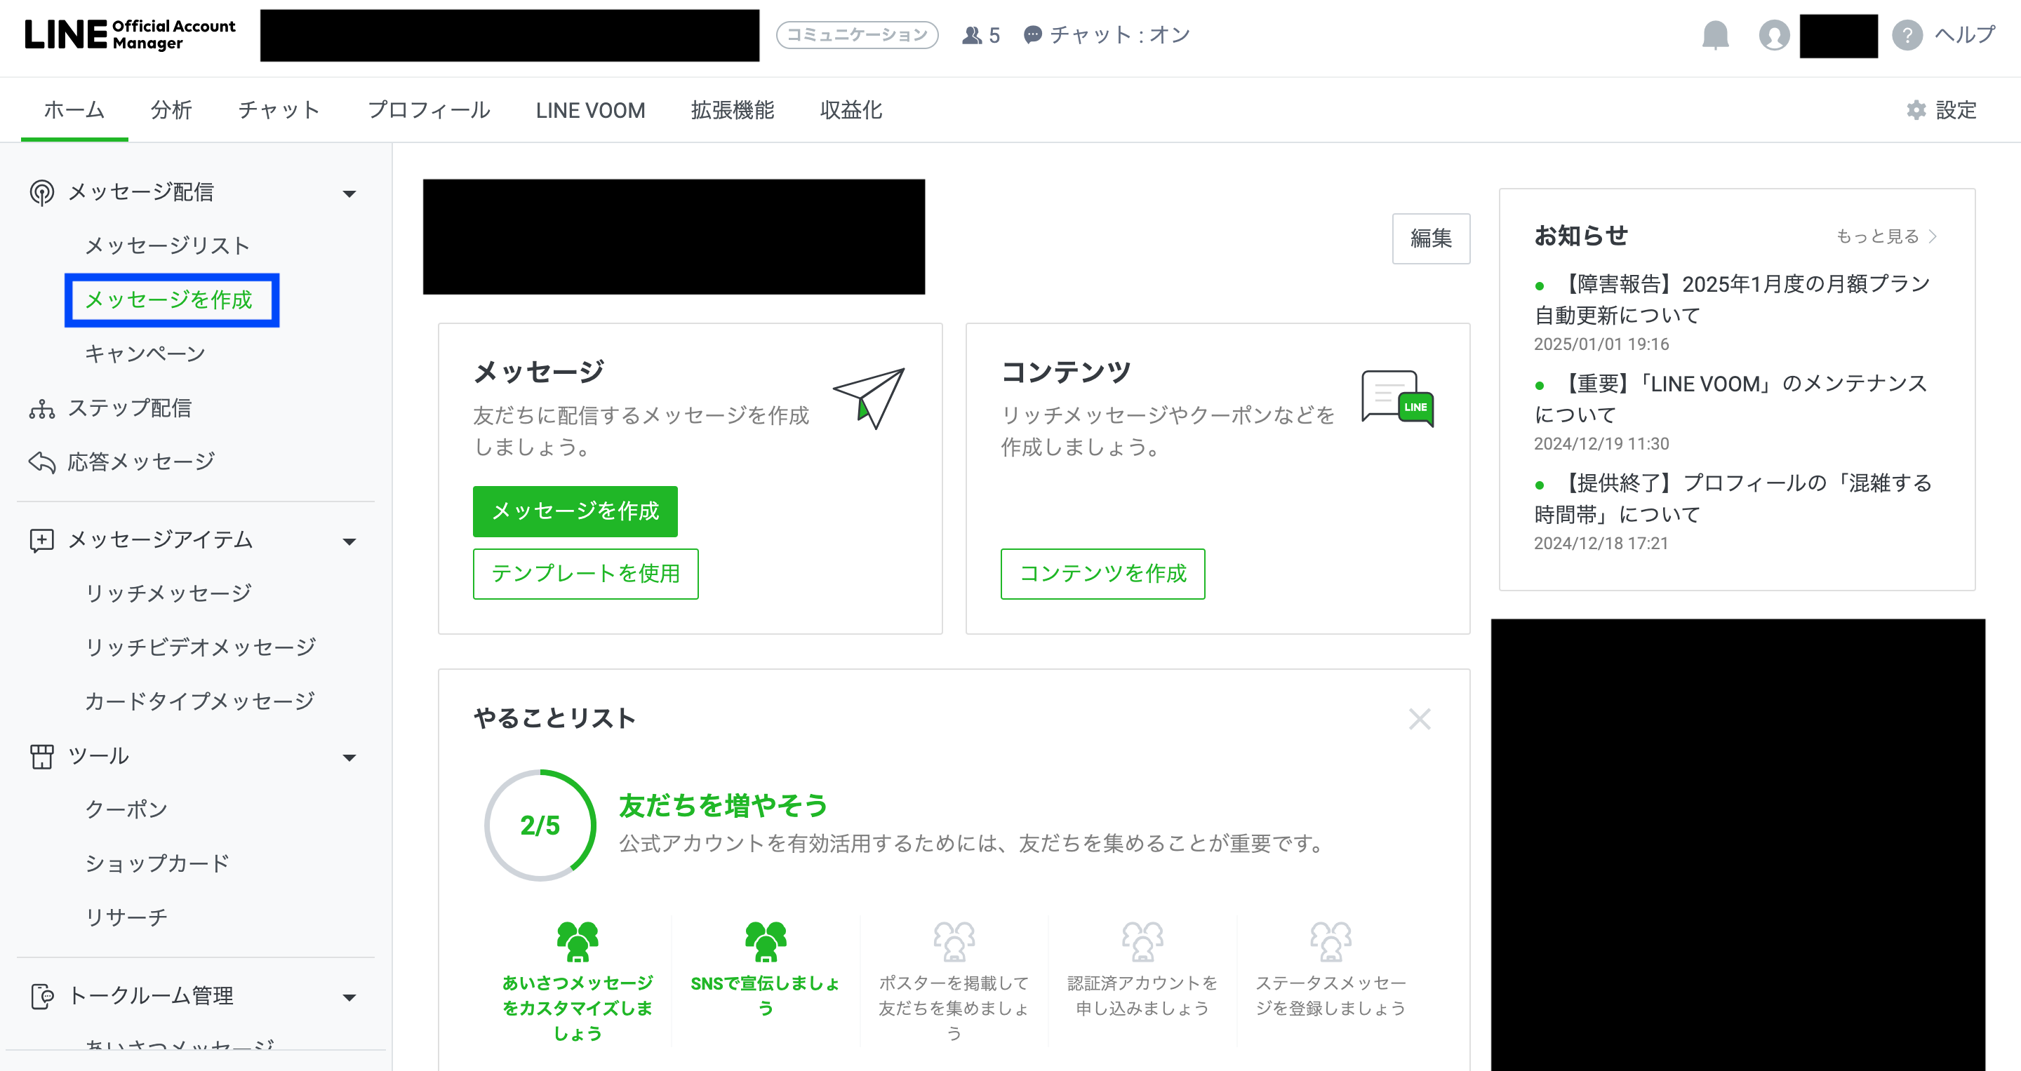Click the ステップ配信 icon in sidebar
This screenshot has height=1071, width=2021.
pos(41,408)
